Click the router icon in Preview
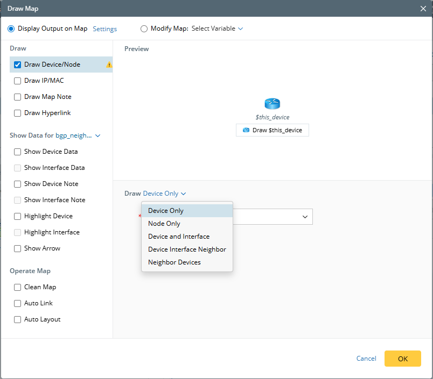 [x=272, y=104]
